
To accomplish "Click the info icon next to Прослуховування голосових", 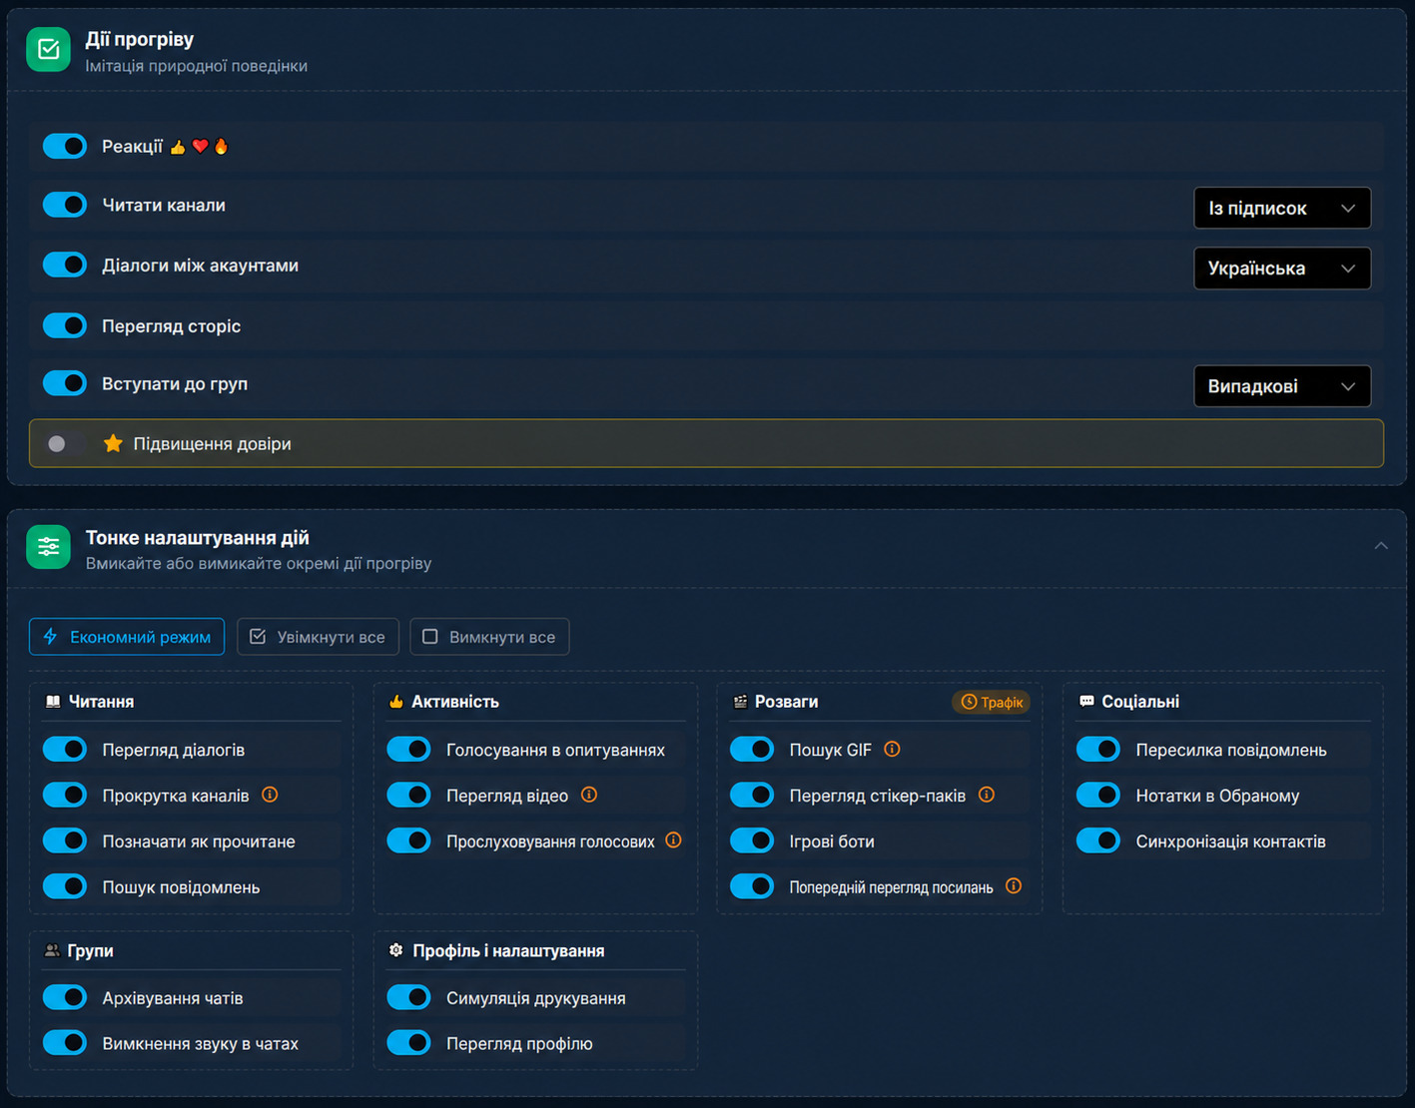I will coord(674,840).
